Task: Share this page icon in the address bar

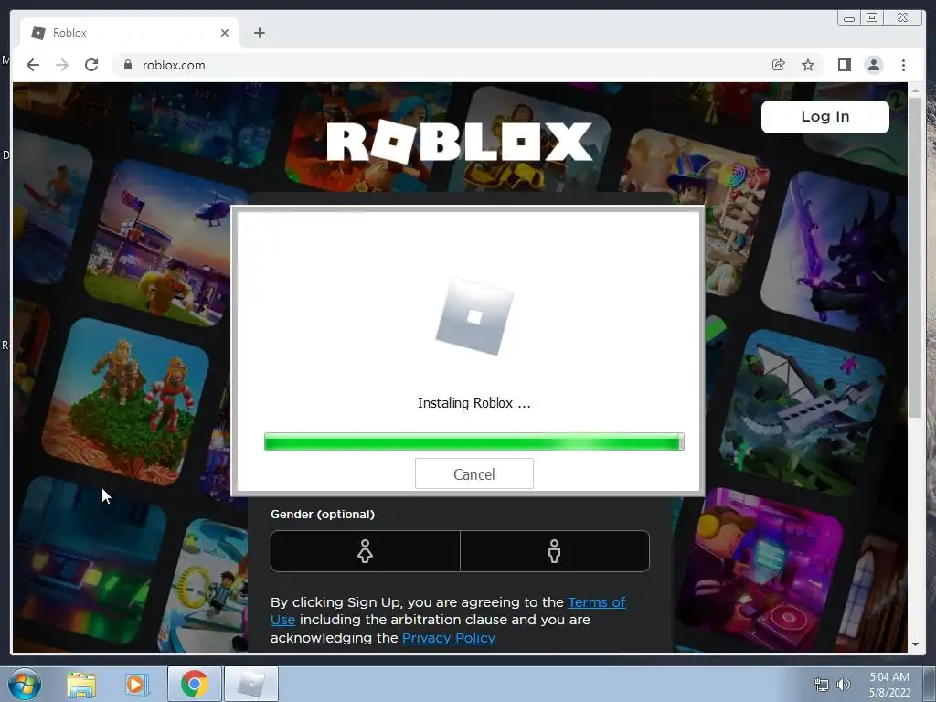Action: 778,65
